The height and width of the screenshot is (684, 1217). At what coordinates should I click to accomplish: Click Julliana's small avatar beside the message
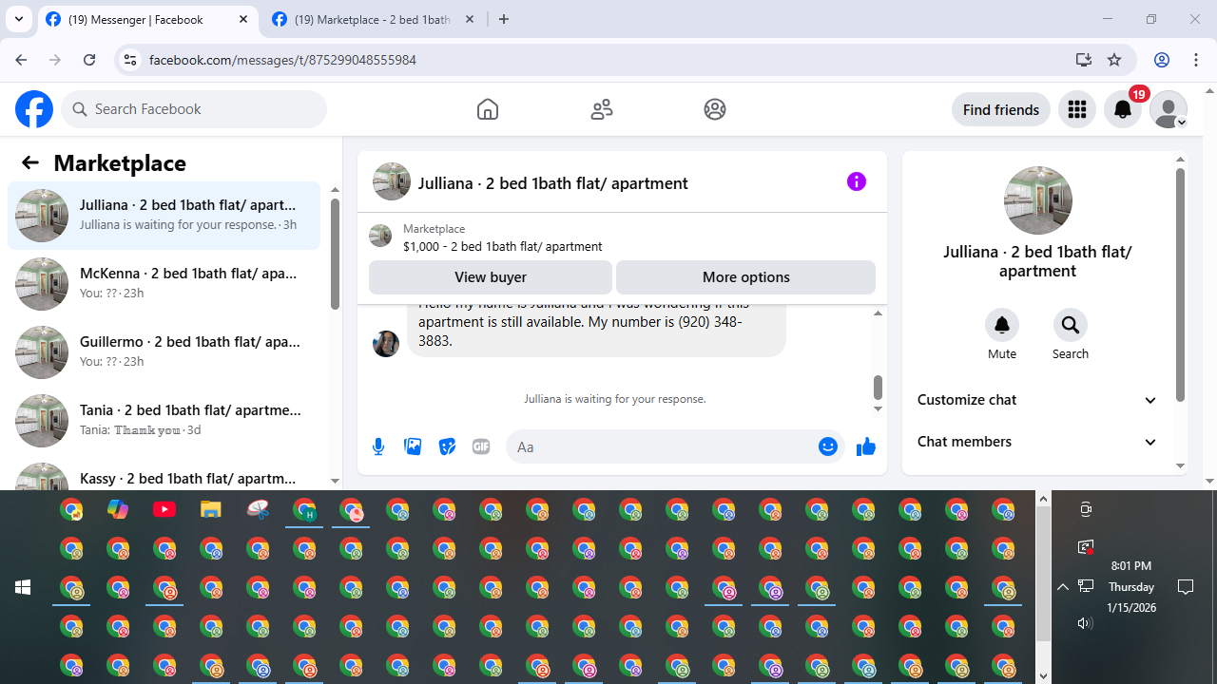(386, 344)
